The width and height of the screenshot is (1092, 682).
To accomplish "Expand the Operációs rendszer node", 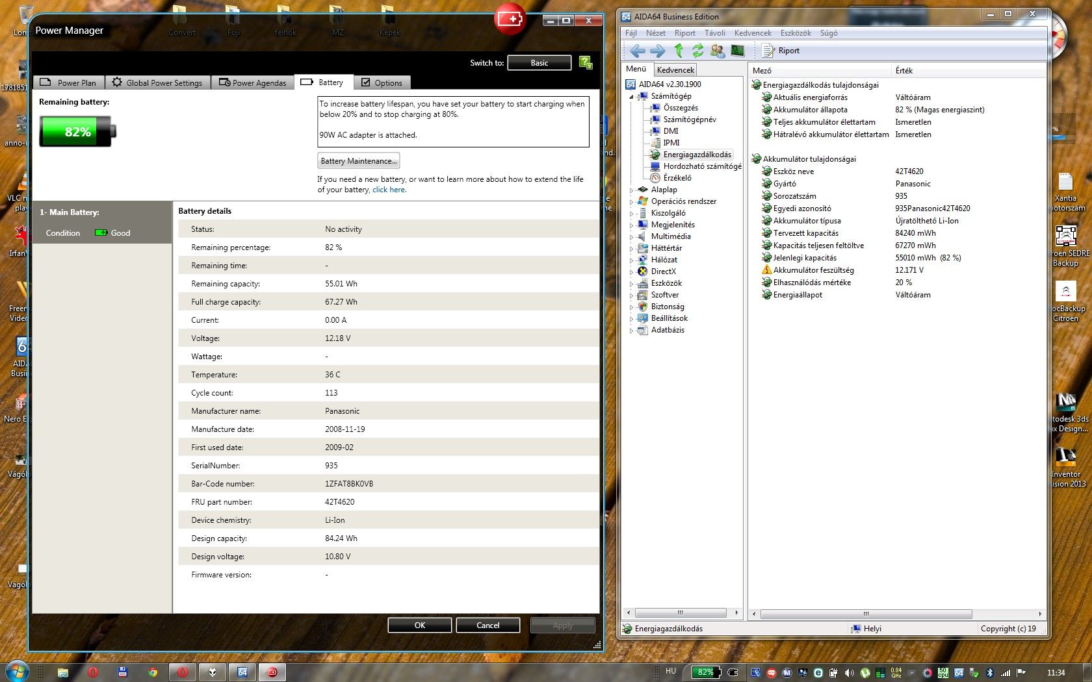I will 630,201.
